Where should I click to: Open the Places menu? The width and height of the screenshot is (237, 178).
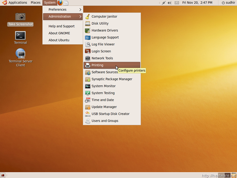pyautogui.click(x=36, y=3)
